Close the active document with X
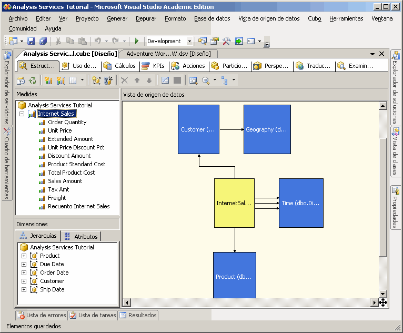Screen dimensions: 403x333 click(381, 54)
